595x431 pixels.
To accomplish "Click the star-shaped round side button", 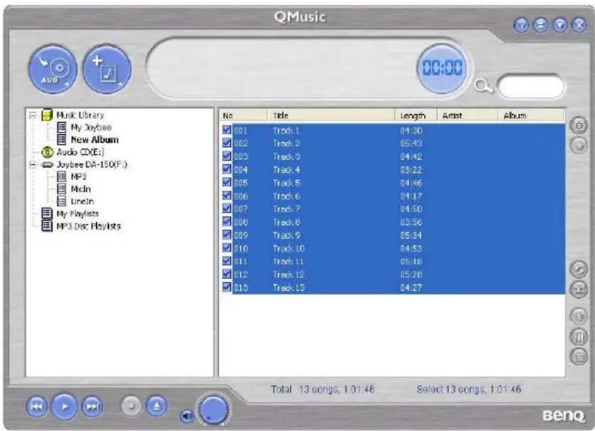I will point(579,316).
